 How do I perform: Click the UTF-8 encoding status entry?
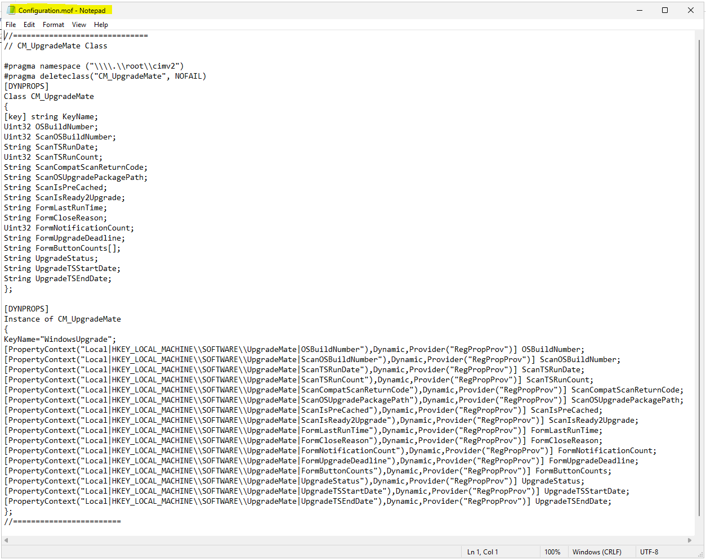click(x=649, y=552)
